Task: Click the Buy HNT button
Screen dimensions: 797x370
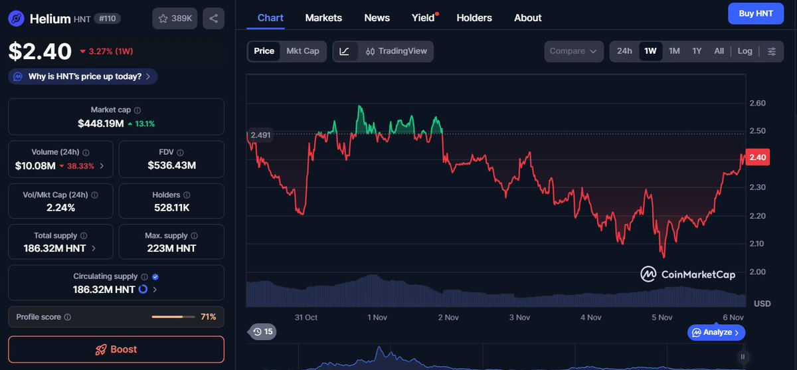Action: tap(756, 13)
